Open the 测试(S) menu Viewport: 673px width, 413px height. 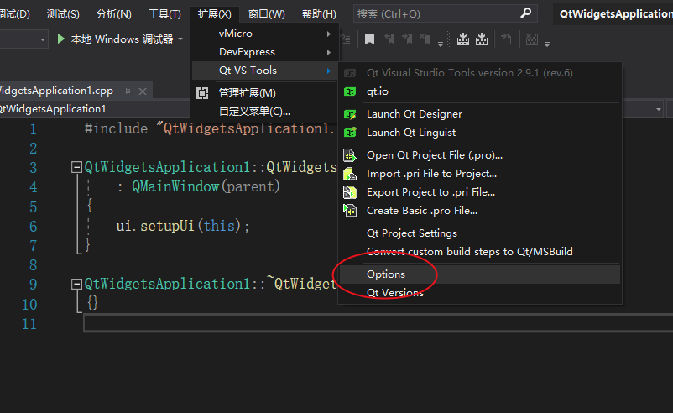pos(63,14)
